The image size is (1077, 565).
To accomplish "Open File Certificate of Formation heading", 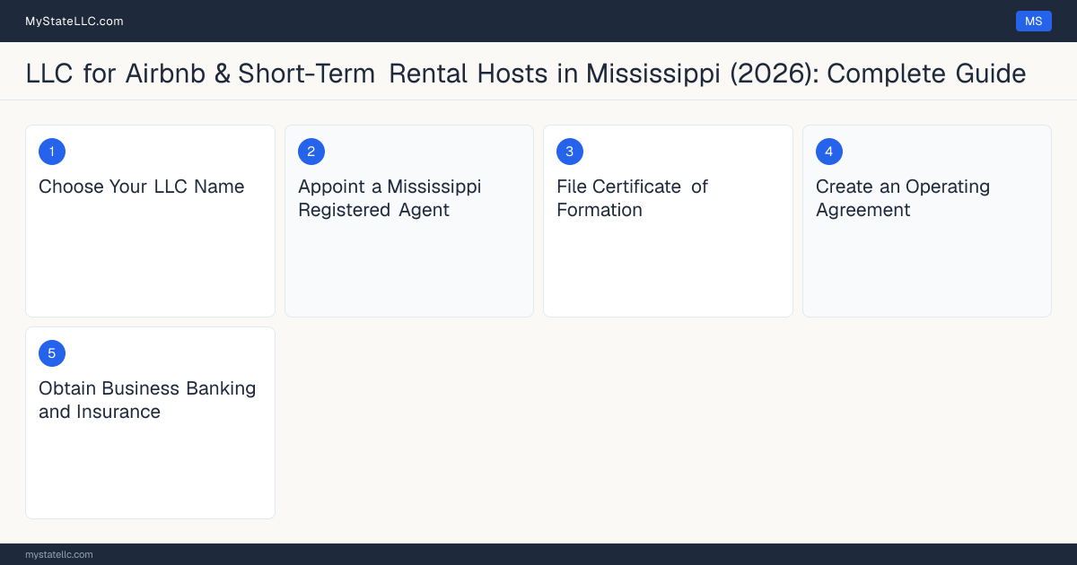I will (633, 198).
